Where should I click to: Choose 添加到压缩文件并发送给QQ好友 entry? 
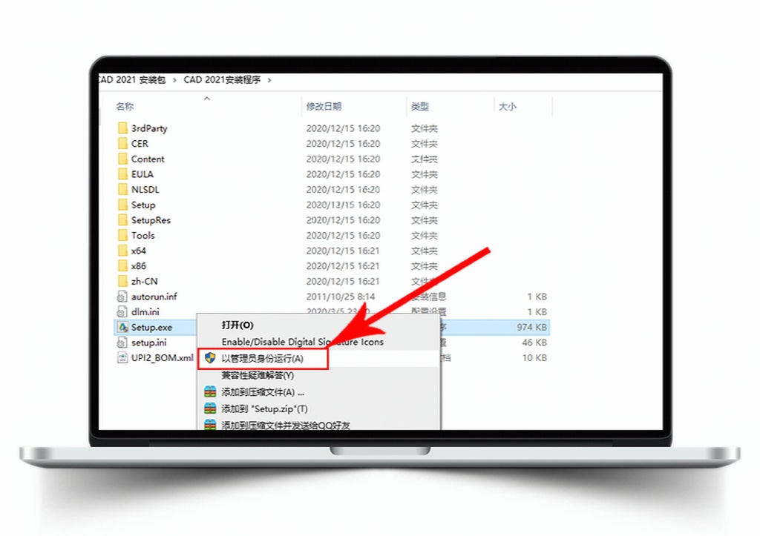coord(286,425)
